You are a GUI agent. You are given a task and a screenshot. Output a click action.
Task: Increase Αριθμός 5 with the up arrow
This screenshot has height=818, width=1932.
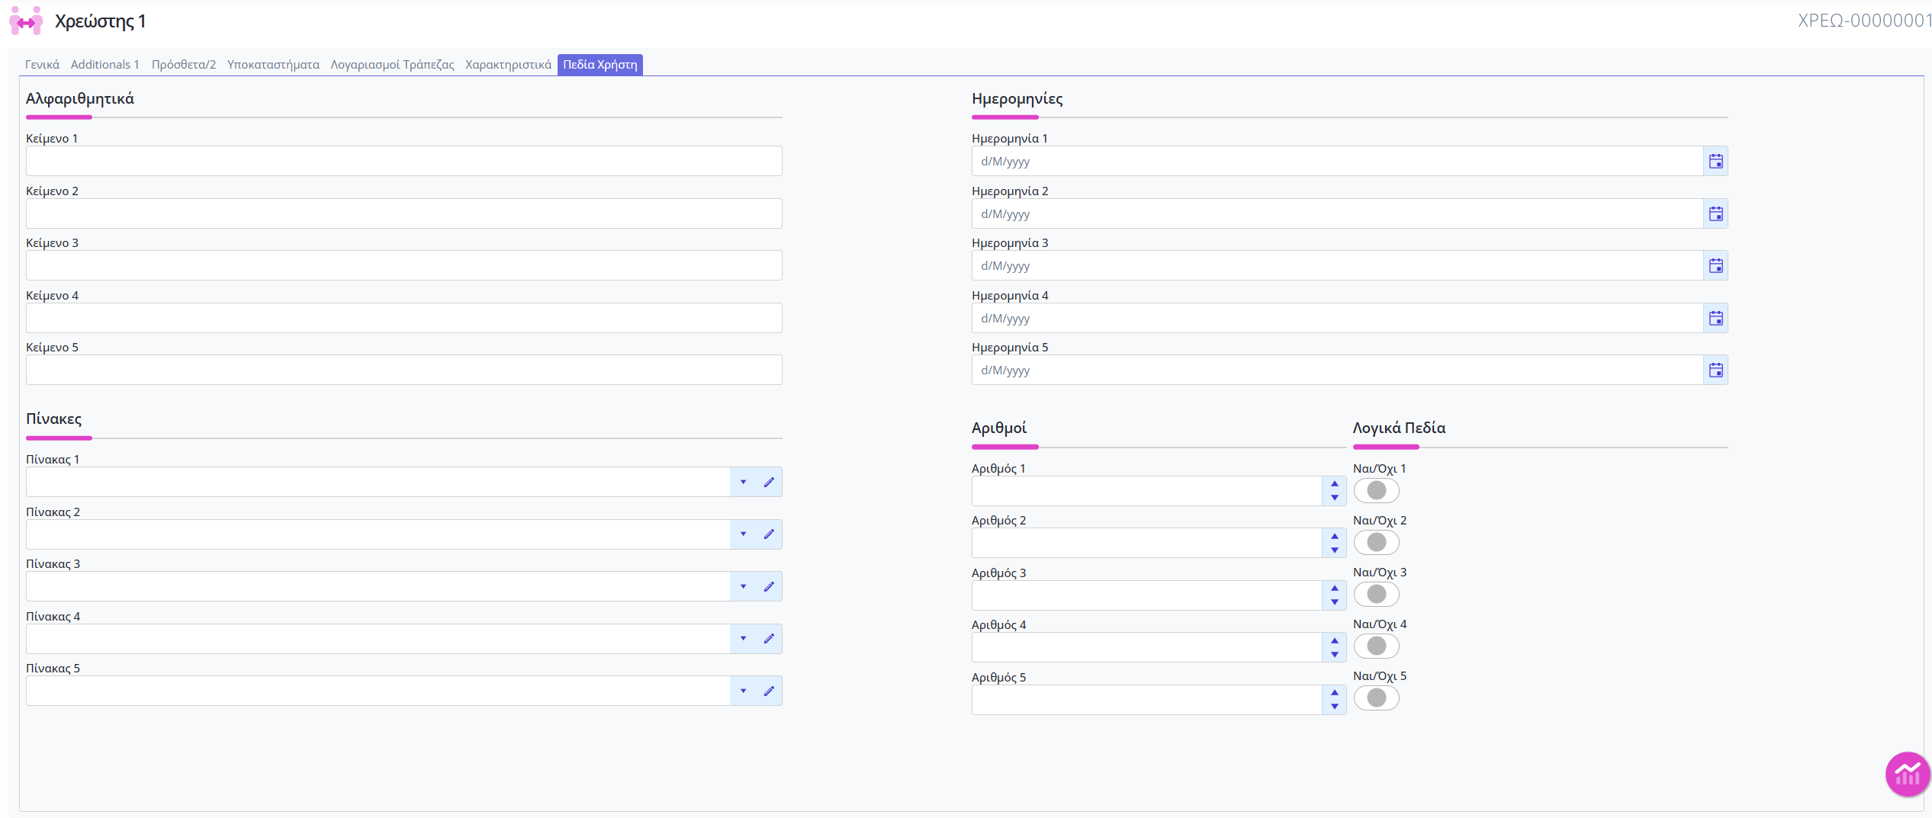1334,693
